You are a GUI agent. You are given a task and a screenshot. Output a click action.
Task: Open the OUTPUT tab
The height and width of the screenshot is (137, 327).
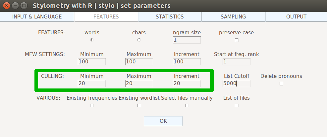click(x=296, y=17)
